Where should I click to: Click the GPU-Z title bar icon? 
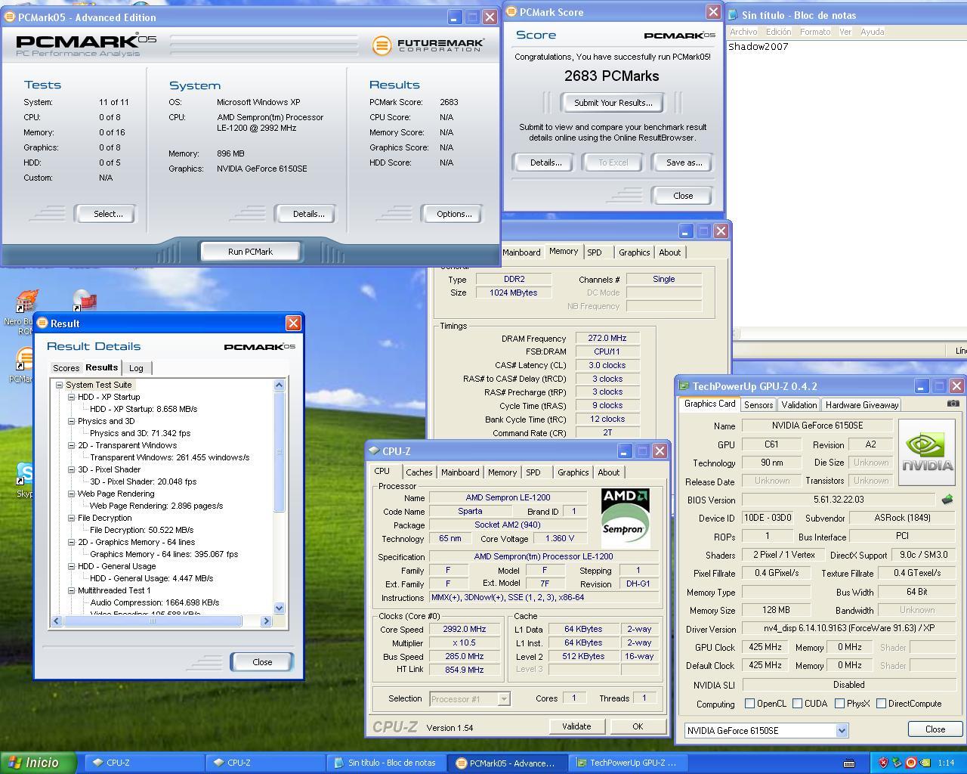click(684, 386)
